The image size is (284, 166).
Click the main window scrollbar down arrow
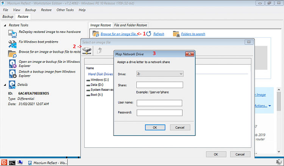coord(279,152)
